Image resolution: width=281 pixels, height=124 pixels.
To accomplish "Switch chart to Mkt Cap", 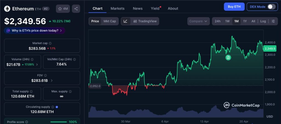I will pos(110,21).
